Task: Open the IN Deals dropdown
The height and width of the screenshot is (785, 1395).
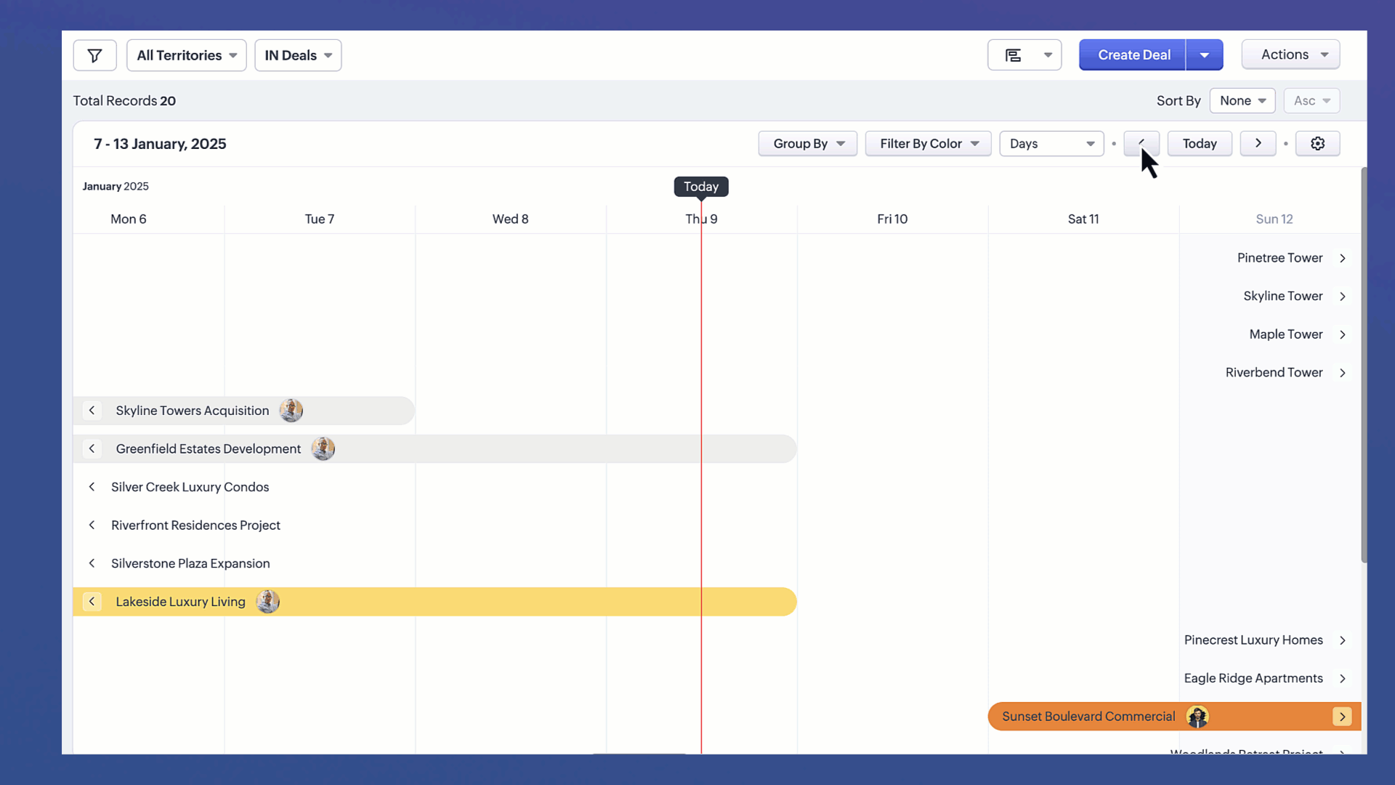Action: click(x=298, y=55)
